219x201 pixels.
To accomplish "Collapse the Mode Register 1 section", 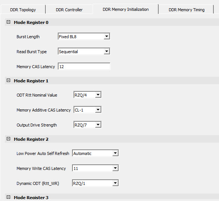I will pos(8,80).
